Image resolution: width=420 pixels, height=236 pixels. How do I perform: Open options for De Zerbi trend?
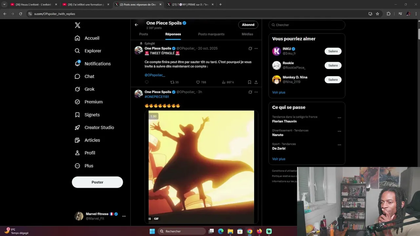339,145
